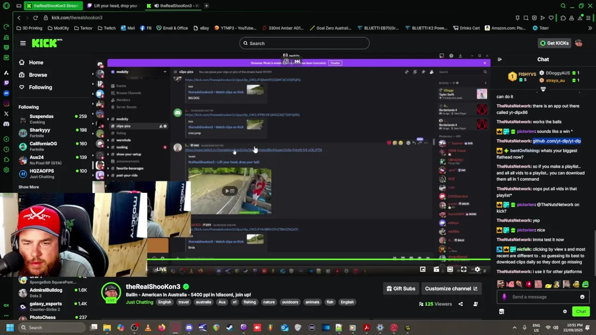596x335 pixels.
Task: Select the theRealShooKon3 Stream tab
Action: 53,6
